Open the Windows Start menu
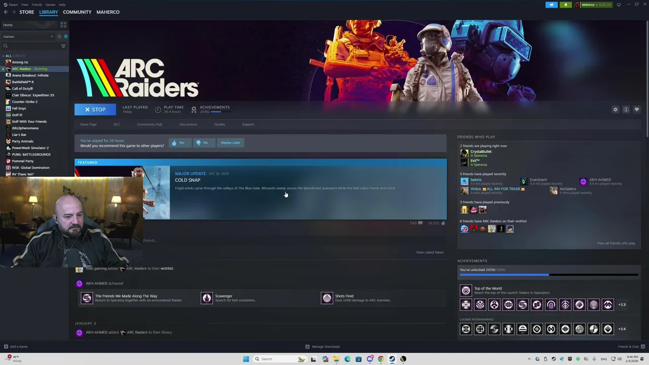The image size is (649, 365). point(246,359)
